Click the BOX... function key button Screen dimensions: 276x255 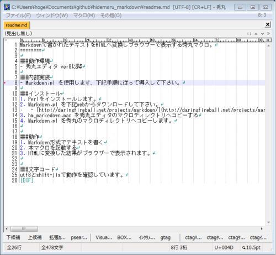(124, 237)
